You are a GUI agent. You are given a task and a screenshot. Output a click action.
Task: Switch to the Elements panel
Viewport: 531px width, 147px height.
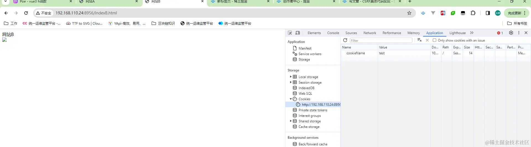click(x=314, y=33)
